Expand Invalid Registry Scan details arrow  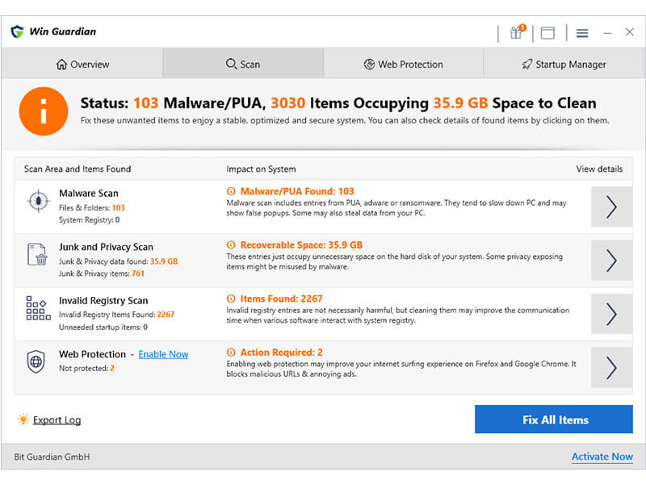(611, 314)
